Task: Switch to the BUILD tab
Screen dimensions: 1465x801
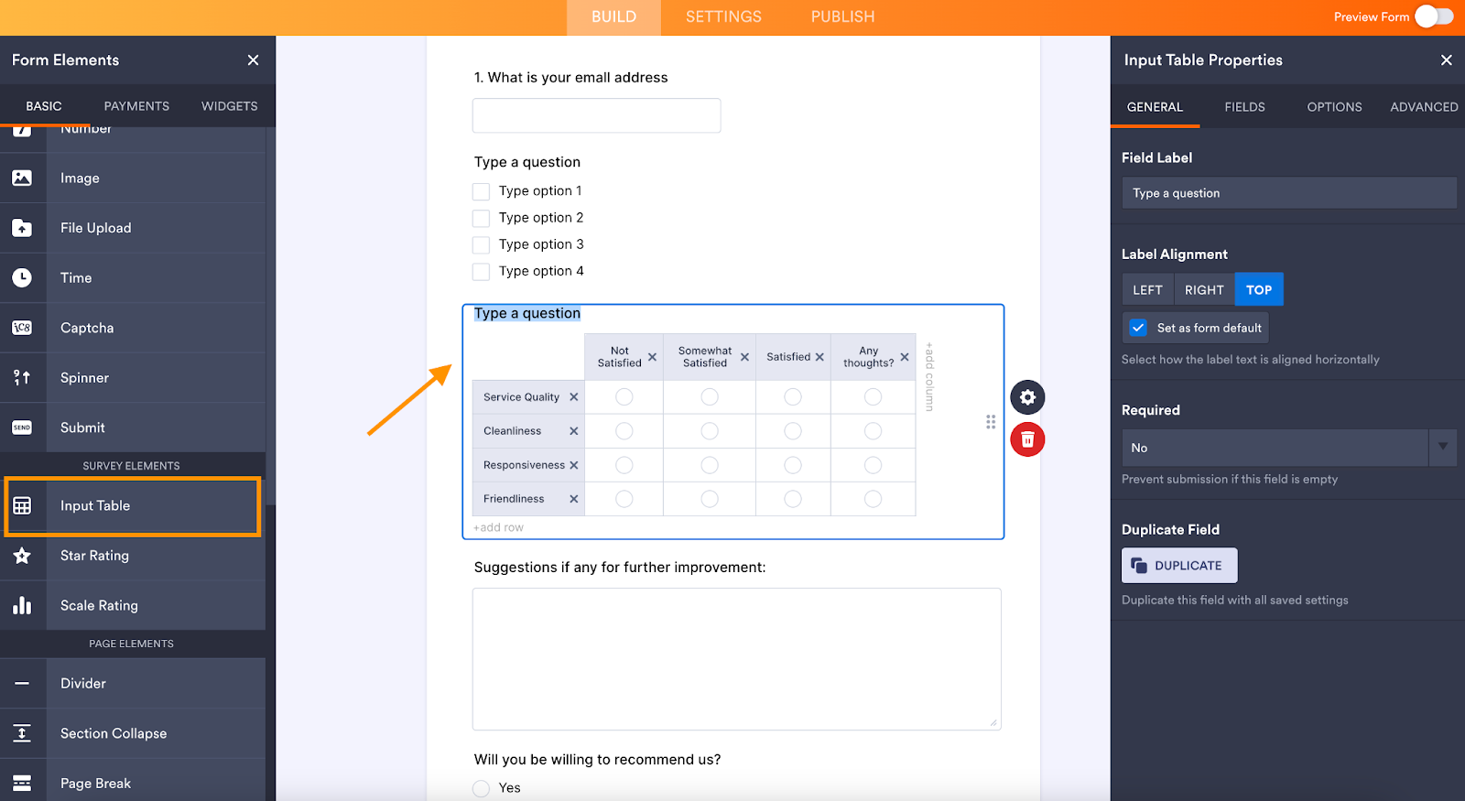Action: [613, 17]
